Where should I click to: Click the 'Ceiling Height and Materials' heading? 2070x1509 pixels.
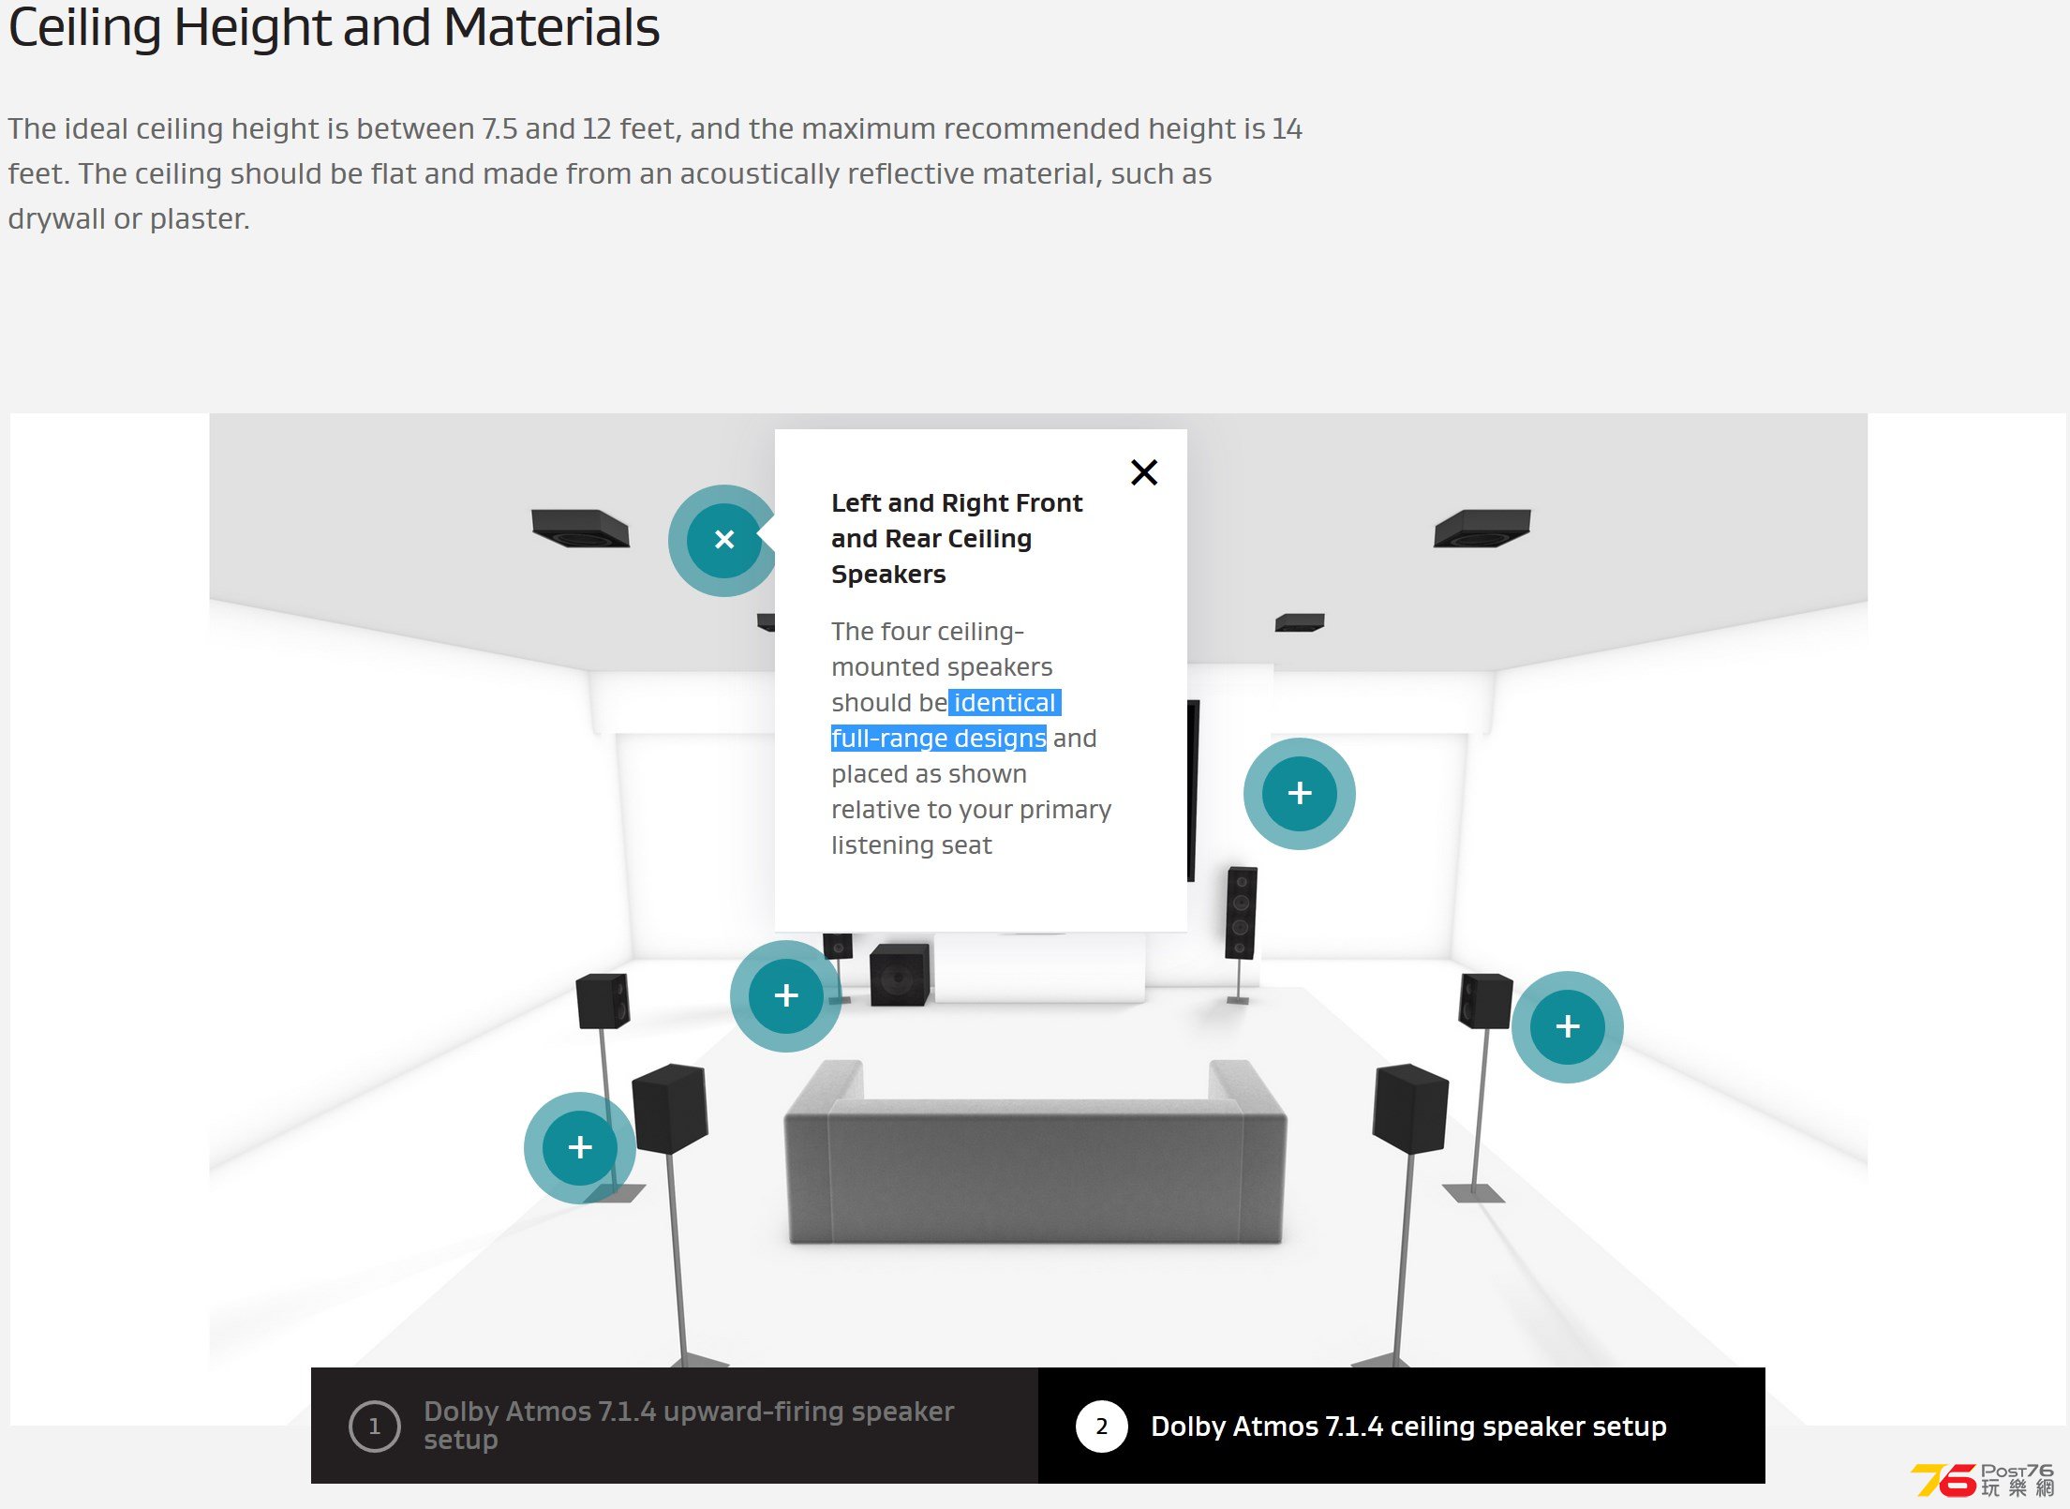click(x=334, y=27)
